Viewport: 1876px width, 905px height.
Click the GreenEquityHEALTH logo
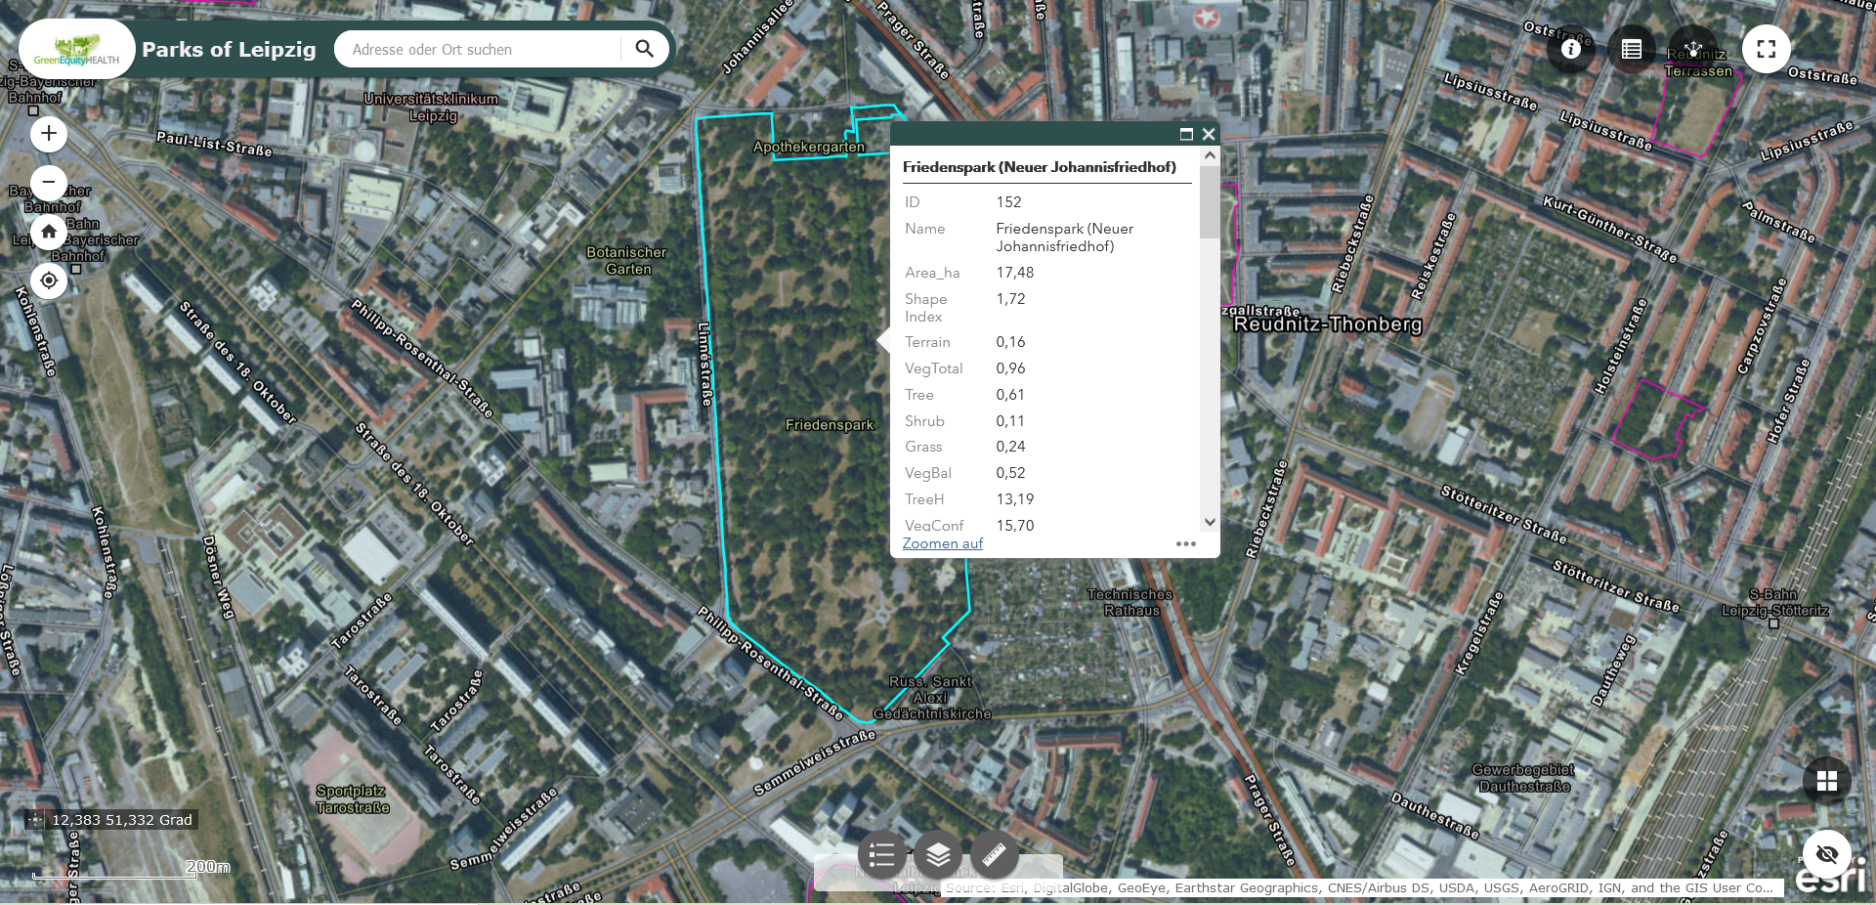point(76,49)
